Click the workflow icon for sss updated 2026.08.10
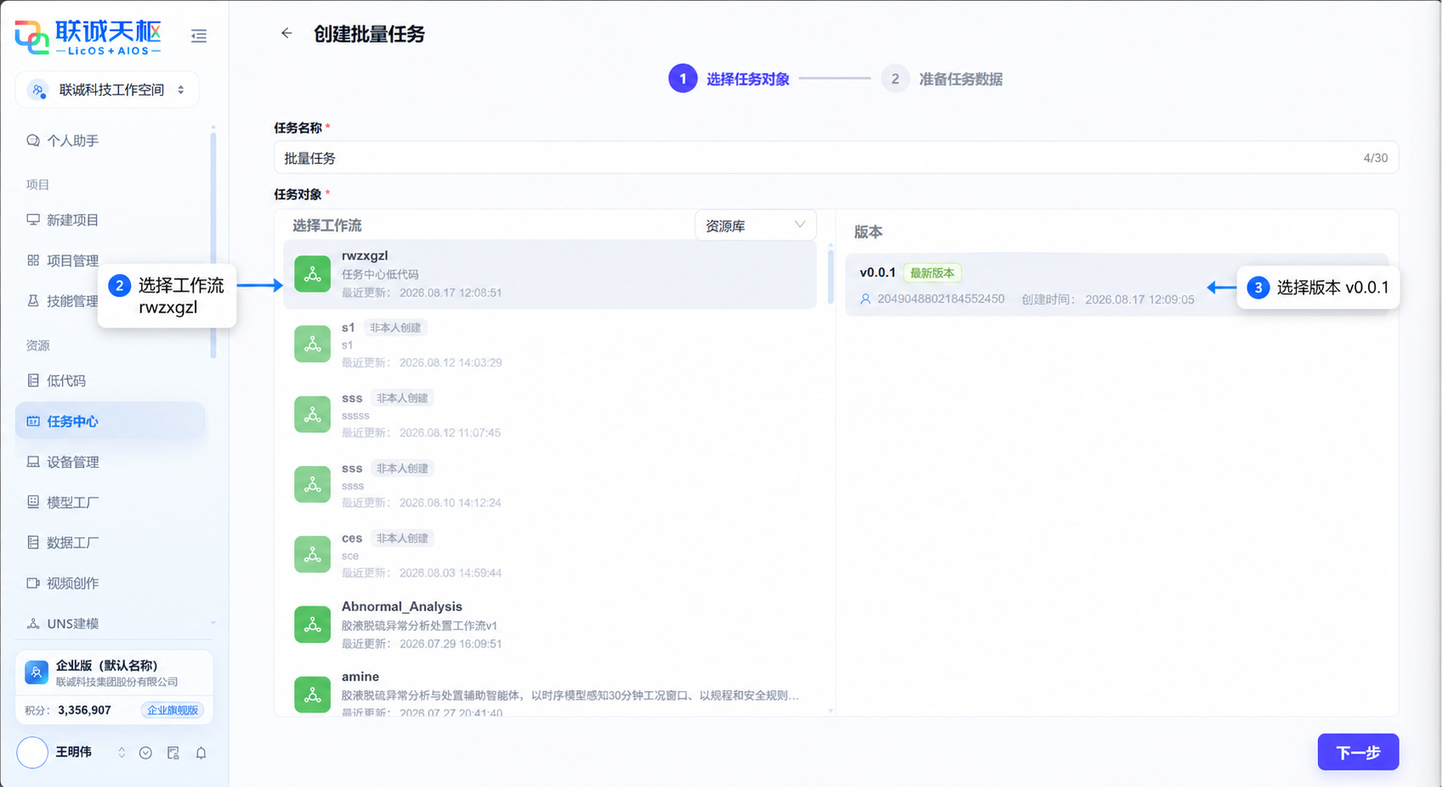The width and height of the screenshot is (1442, 787). point(313,485)
